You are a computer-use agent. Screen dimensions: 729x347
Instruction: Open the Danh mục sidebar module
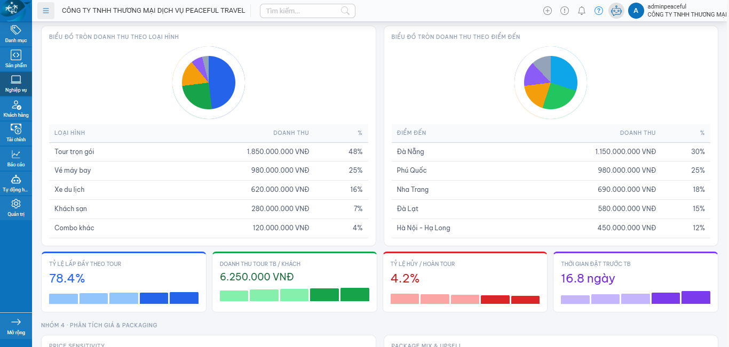(16, 34)
